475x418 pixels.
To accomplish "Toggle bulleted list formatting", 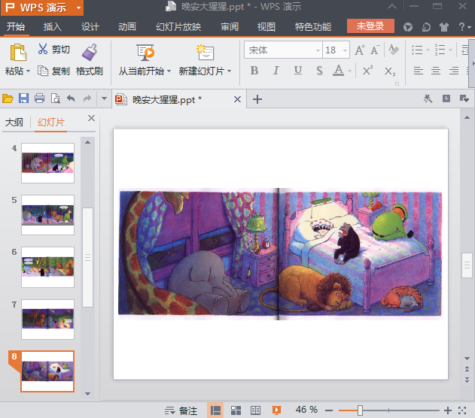I will [417, 50].
